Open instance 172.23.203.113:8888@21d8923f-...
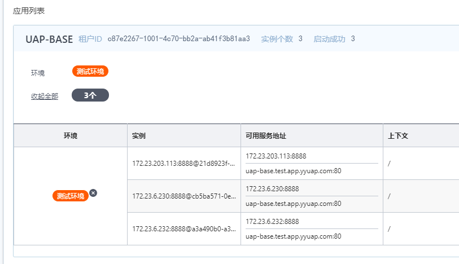Viewport: 459px width, 264px height. (x=183, y=164)
